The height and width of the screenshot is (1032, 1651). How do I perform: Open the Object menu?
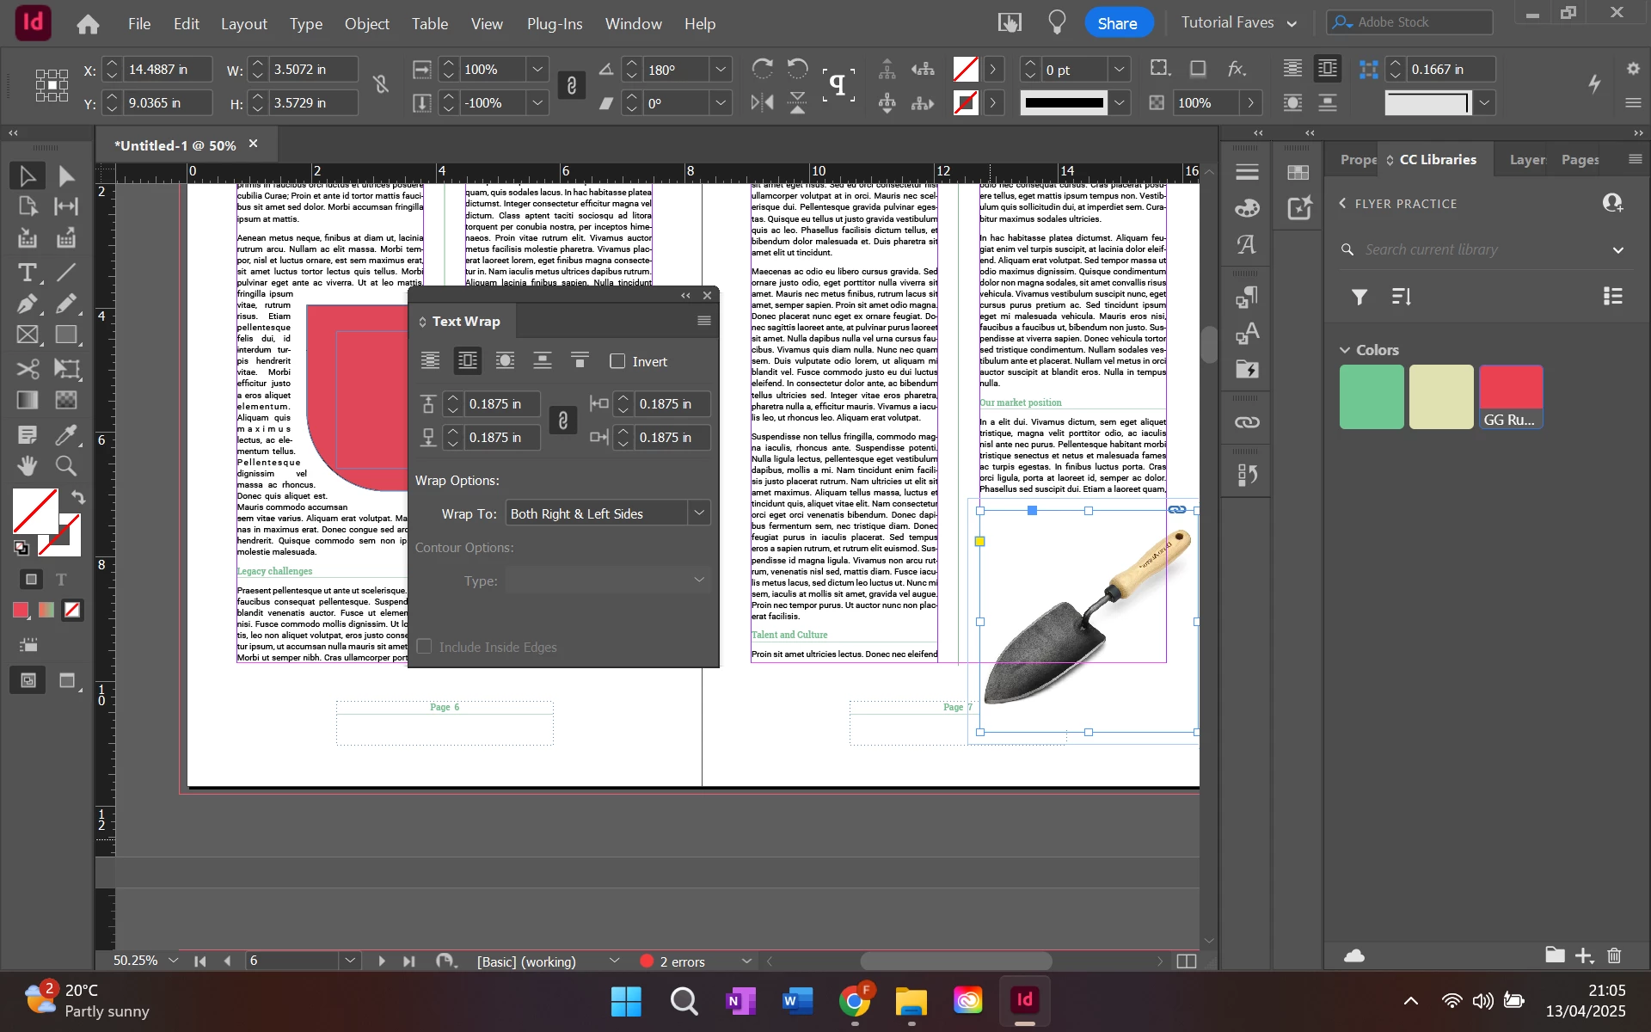[x=366, y=24]
